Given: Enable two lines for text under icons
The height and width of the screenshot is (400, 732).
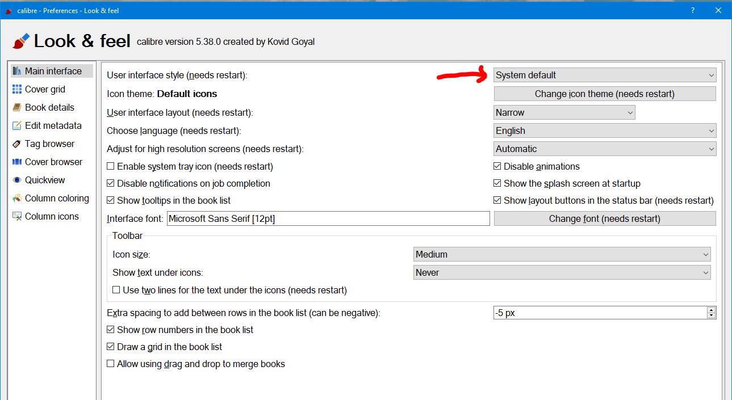Looking at the screenshot, I should click(116, 290).
